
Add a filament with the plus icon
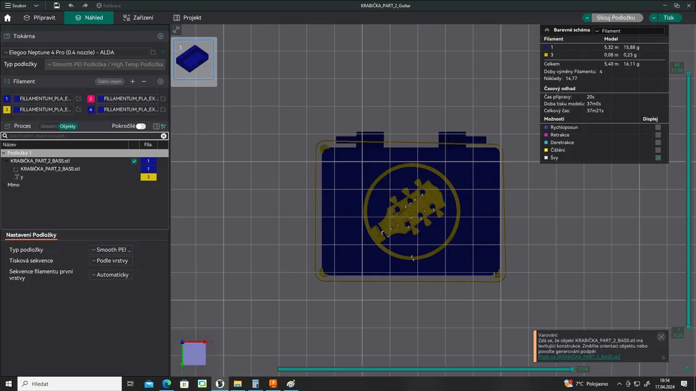point(132,81)
